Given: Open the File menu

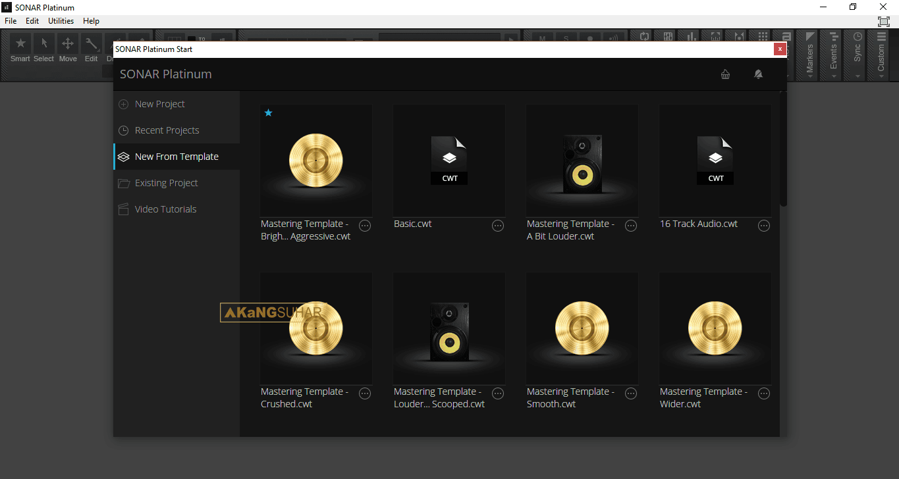Looking at the screenshot, I should click(x=11, y=21).
